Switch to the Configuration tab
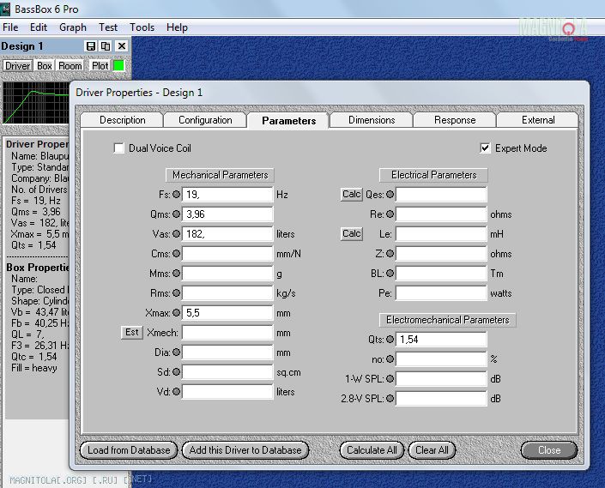Image resolution: width=605 pixels, height=488 pixels. pyautogui.click(x=205, y=120)
